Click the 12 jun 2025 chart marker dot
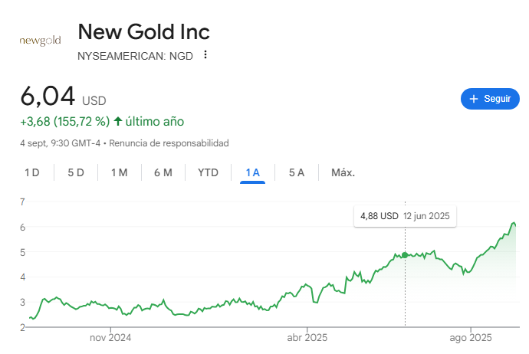This screenshot has width=529, height=354. tap(405, 255)
